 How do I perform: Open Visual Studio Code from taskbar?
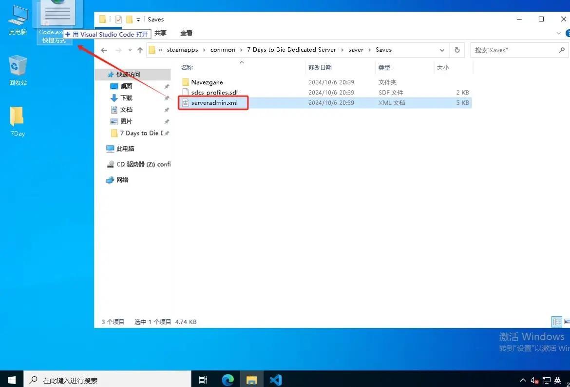(275, 379)
